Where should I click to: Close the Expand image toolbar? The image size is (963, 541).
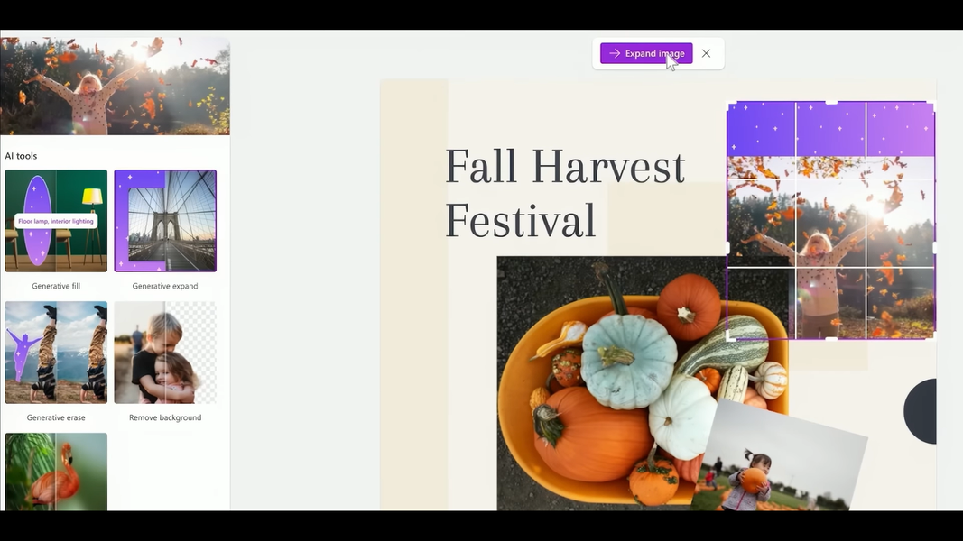click(x=707, y=53)
